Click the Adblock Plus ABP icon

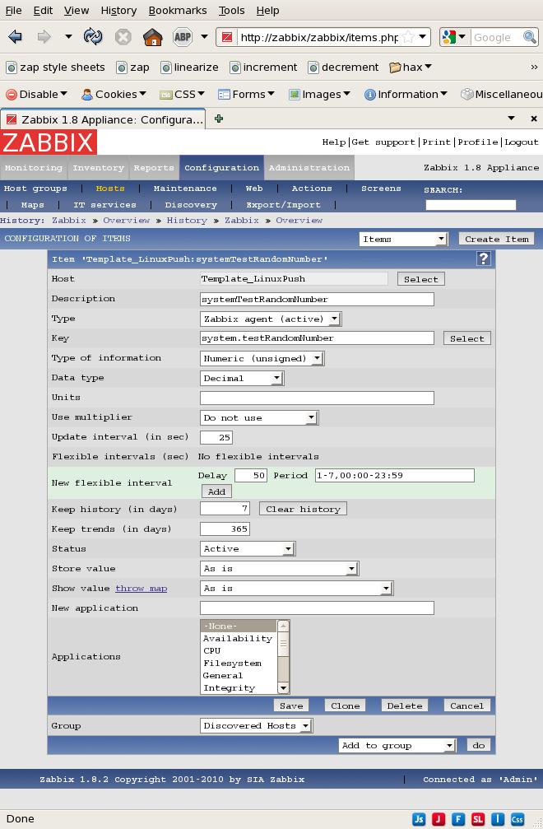click(182, 37)
